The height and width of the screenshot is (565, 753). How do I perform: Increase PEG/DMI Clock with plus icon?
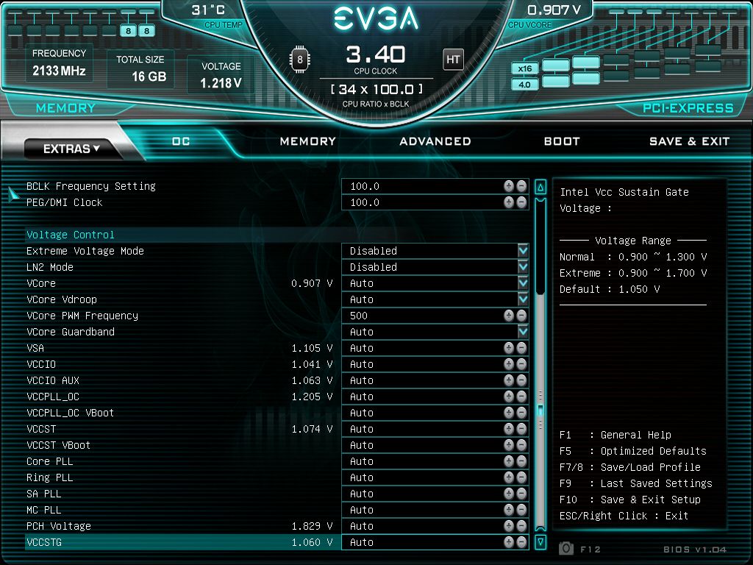[x=509, y=202]
